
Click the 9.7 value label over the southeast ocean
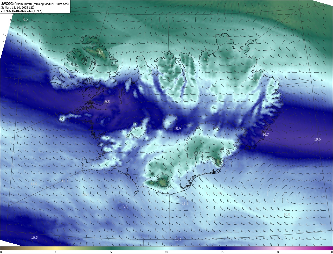(x=220, y=193)
